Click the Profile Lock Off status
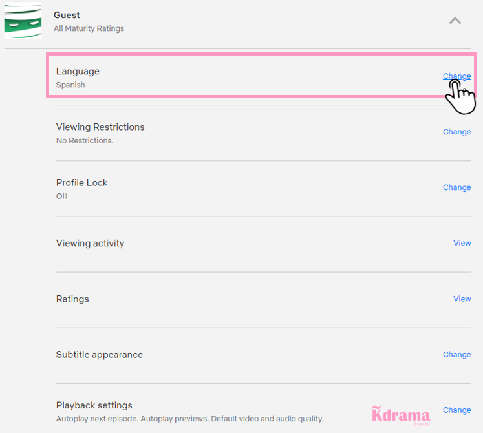Screen dimensions: 483x433 (x=62, y=196)
